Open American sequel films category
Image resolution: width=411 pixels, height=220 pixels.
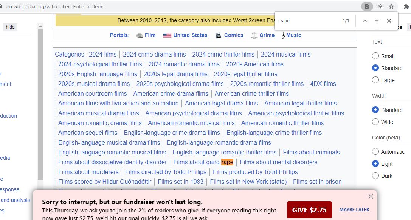click(x=88, y=133)
